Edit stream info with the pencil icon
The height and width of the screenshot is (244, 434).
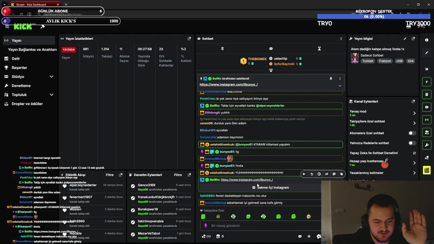tap(405, 39)
